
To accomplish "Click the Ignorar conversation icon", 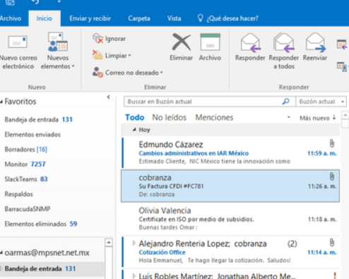I will click(97, 38).
